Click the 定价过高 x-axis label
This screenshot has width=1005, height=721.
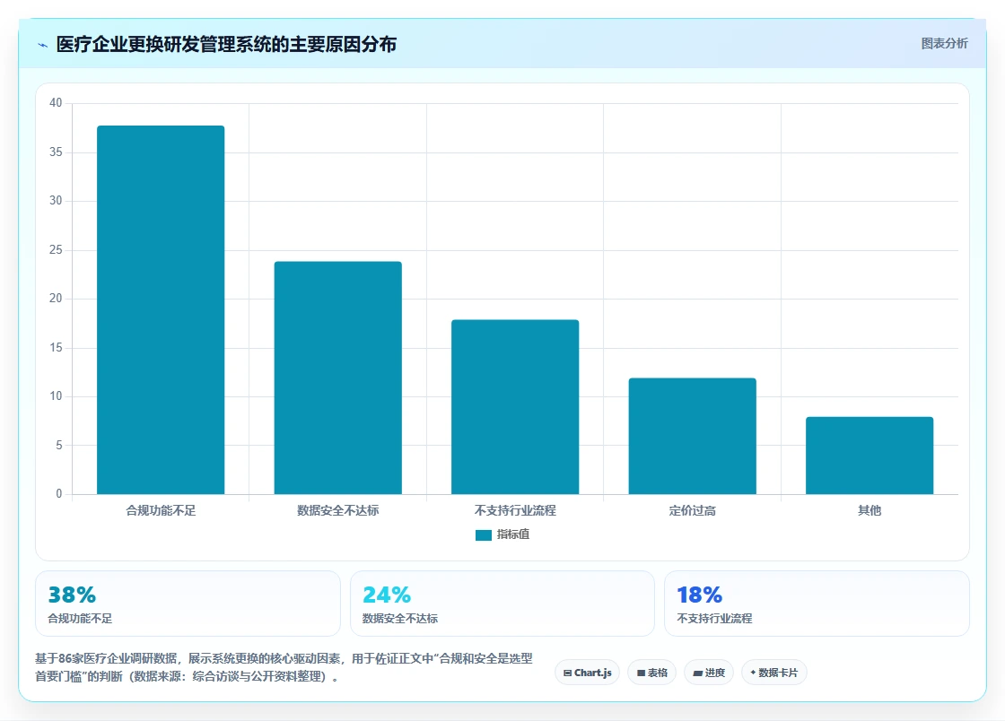coord(692,510)
